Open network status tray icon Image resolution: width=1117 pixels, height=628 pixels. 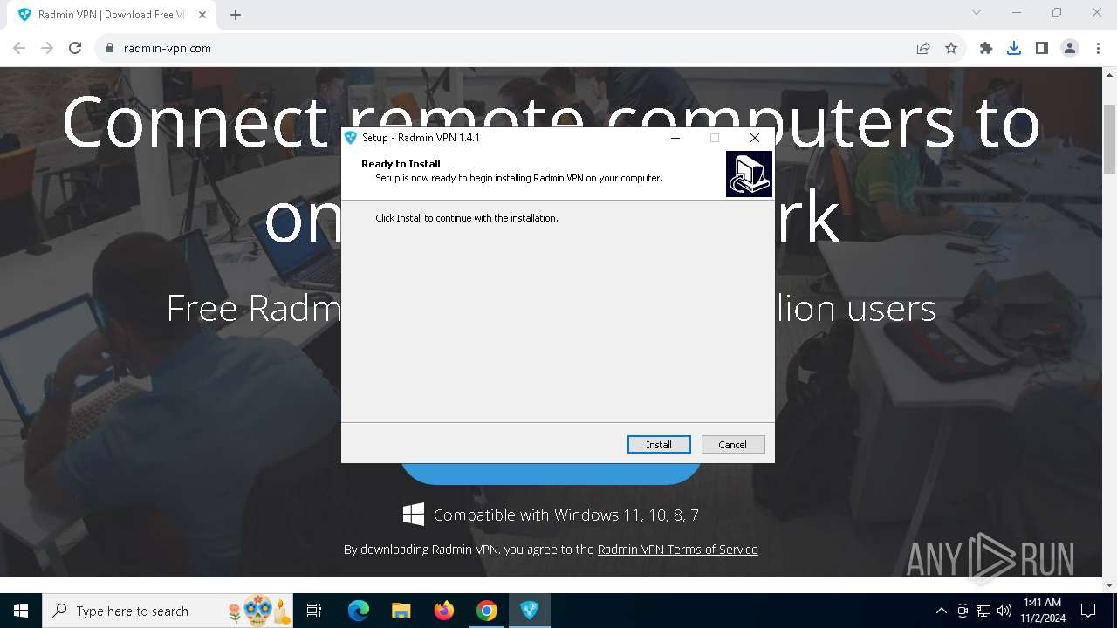point(983,611)
